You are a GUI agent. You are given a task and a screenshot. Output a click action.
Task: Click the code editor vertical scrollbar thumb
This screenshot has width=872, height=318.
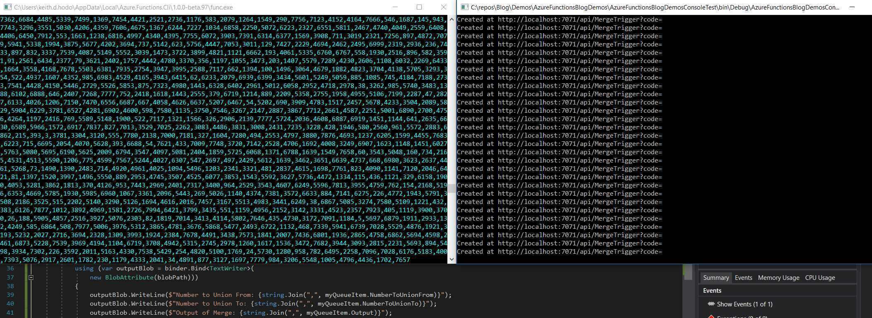tap(688, 272)
